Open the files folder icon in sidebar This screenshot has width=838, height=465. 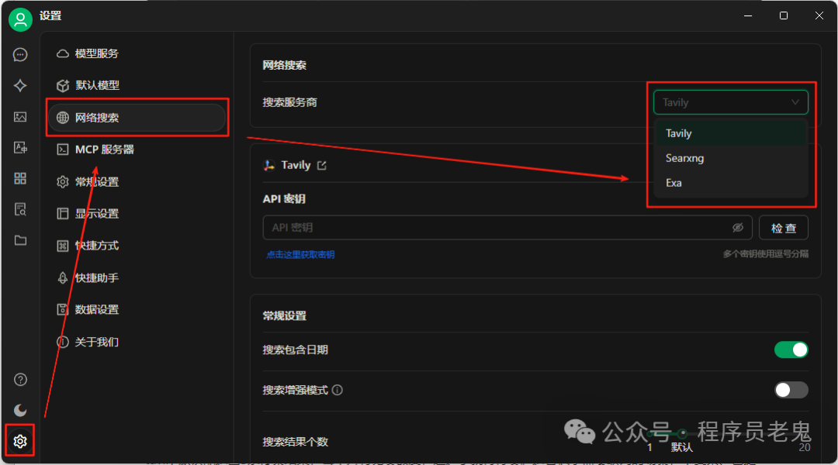pos(20,240)
